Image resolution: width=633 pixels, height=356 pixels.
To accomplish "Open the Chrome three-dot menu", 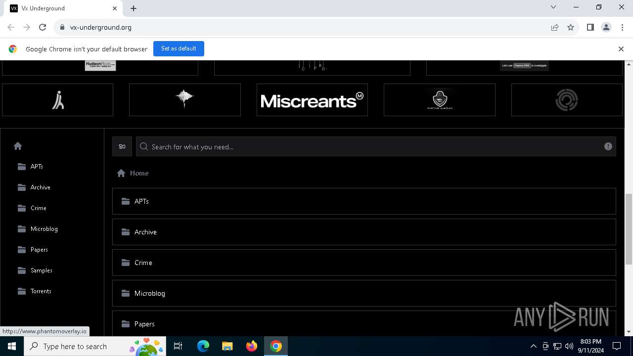I will (x=622, y=27).
